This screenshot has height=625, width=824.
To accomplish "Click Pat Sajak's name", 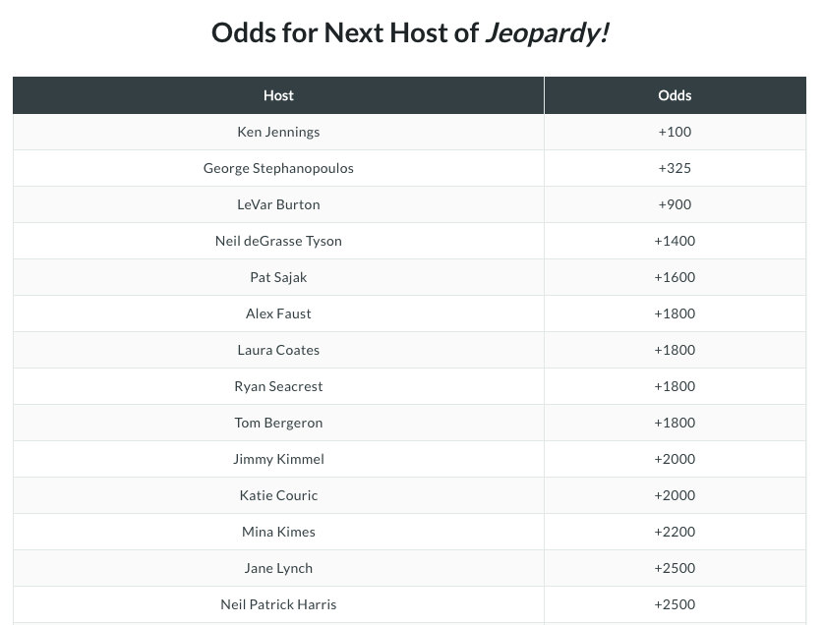I will coord(278,277).
